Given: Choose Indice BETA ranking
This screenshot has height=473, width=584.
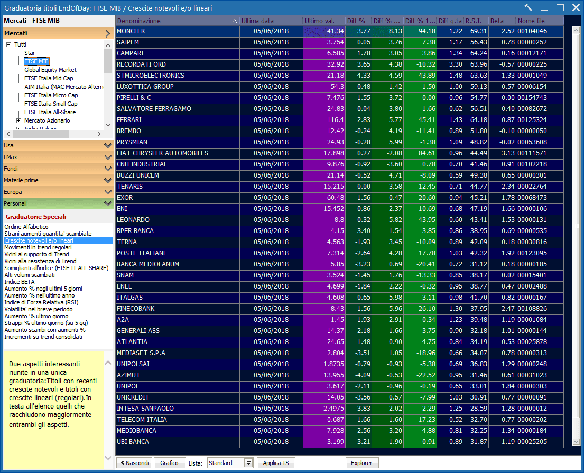Looking at the screenshot, I should pyautogui.click(x=20, y=282).
